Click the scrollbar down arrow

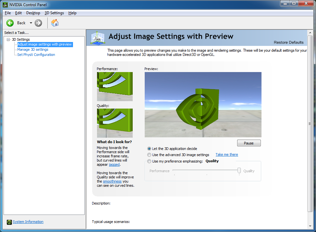click(x=310, y=226)
